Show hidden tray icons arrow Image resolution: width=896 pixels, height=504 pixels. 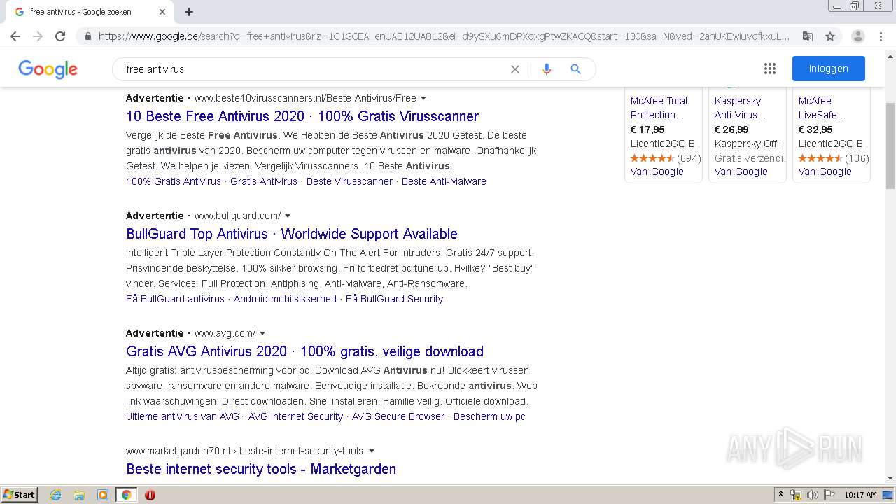pos(780,495)
